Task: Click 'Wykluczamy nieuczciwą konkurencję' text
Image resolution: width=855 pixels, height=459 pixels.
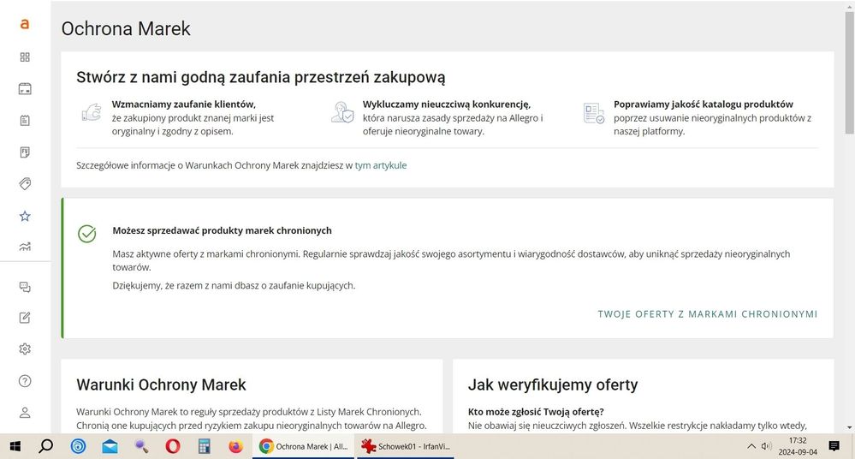Action: [447, 104]
